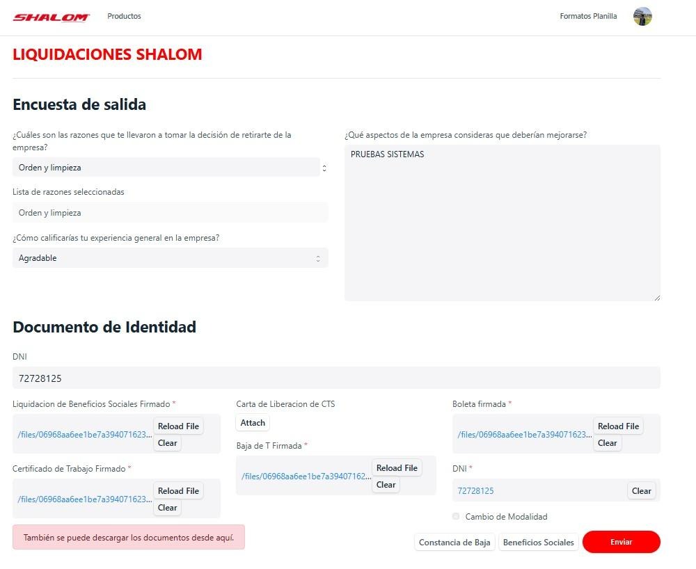Expand the retirement reasons dropdown

[x=170, y=168]
